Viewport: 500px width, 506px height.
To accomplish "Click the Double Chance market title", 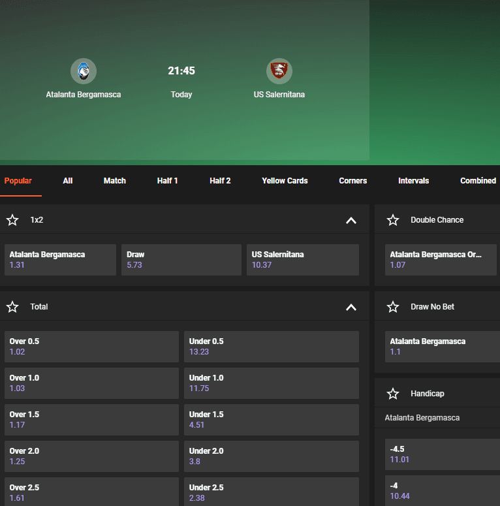I will point(437,220).
